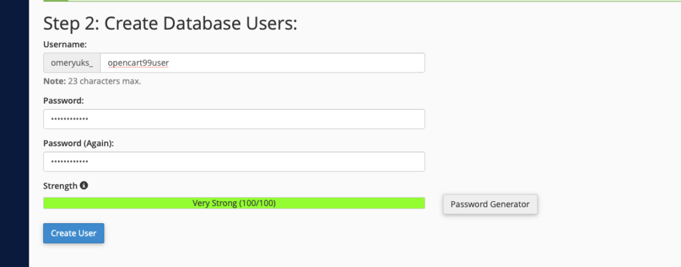Click the Create User button

click(73, 233)
